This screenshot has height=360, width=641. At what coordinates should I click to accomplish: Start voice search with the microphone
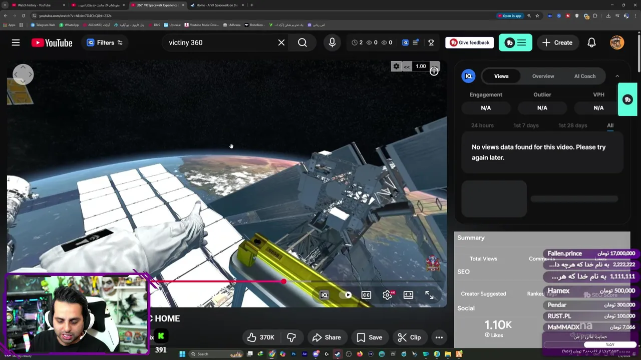tap(332, 42)
